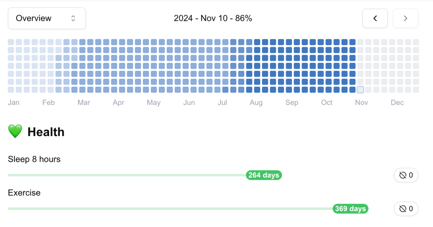Click the green heart Health icon

pos(15,132)
